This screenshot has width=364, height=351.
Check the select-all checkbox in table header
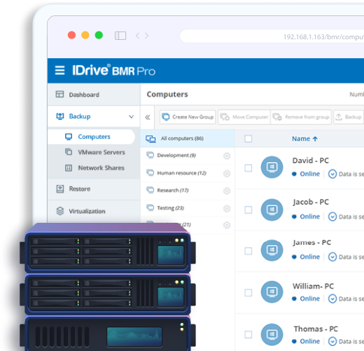(x=248, y=139)
